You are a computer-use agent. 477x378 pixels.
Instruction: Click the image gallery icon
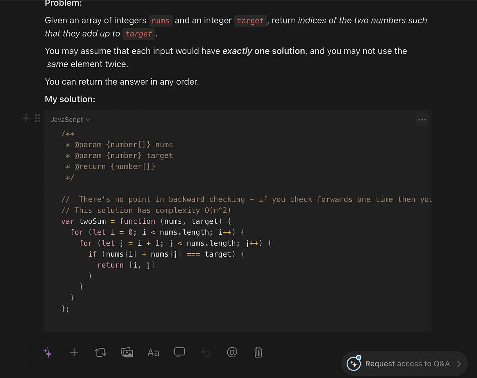point(127,352)
